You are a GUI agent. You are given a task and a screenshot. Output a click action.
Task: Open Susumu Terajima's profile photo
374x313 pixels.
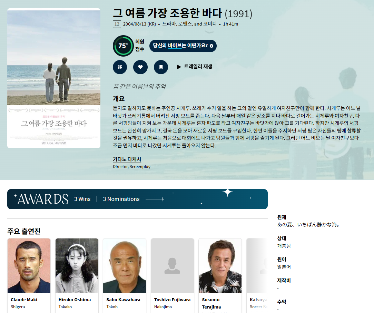[x=220, y=265]
